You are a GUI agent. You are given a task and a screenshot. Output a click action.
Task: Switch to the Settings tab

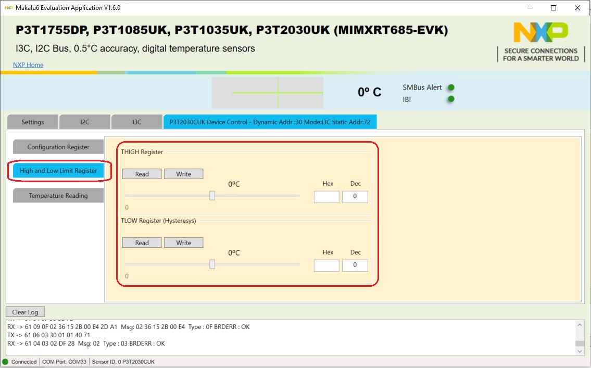33,122
